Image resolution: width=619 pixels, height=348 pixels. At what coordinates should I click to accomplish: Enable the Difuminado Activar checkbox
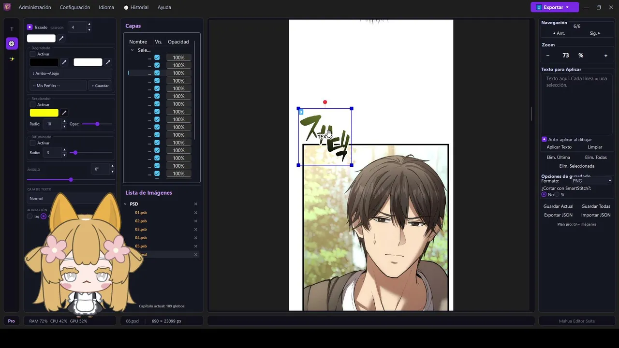[x=33, y=143]
